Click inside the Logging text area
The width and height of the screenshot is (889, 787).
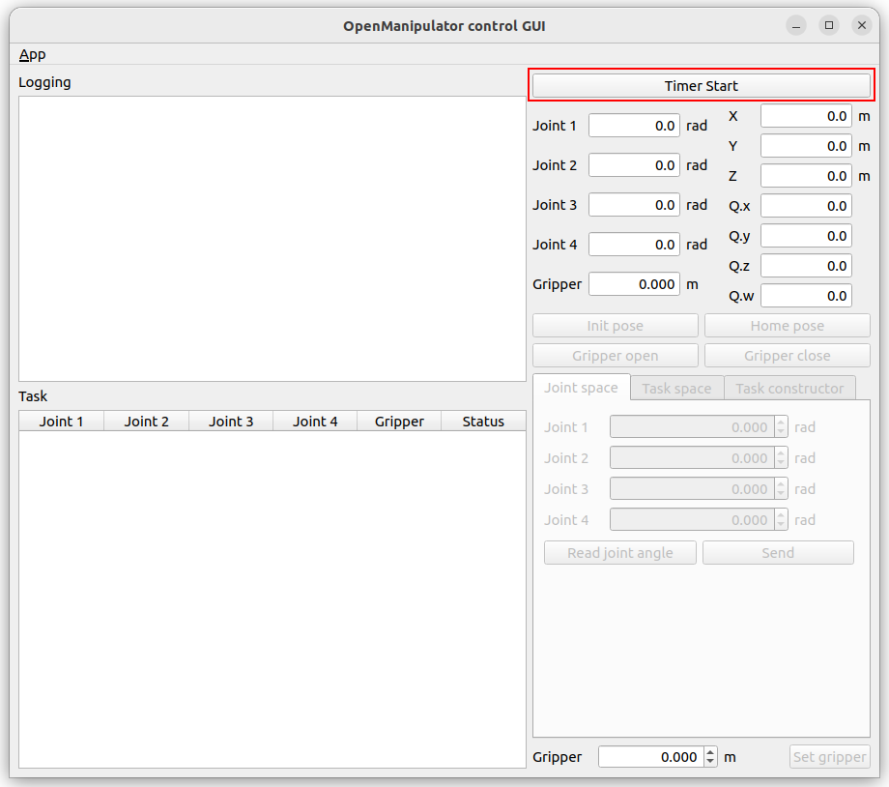(x=272, y=238)
